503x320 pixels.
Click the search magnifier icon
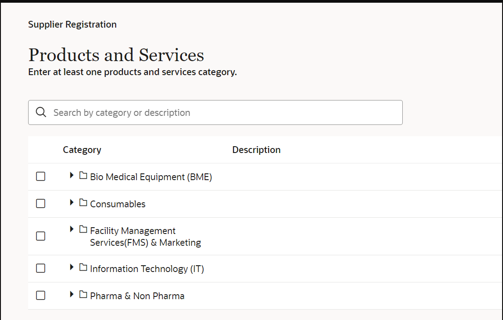point(41,112)
